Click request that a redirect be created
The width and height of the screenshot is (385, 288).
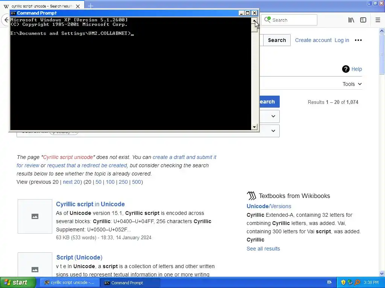(x=87, y=165)
